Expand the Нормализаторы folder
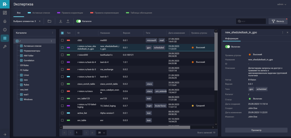Screen dimensions: 291x138 pos(21,51)
